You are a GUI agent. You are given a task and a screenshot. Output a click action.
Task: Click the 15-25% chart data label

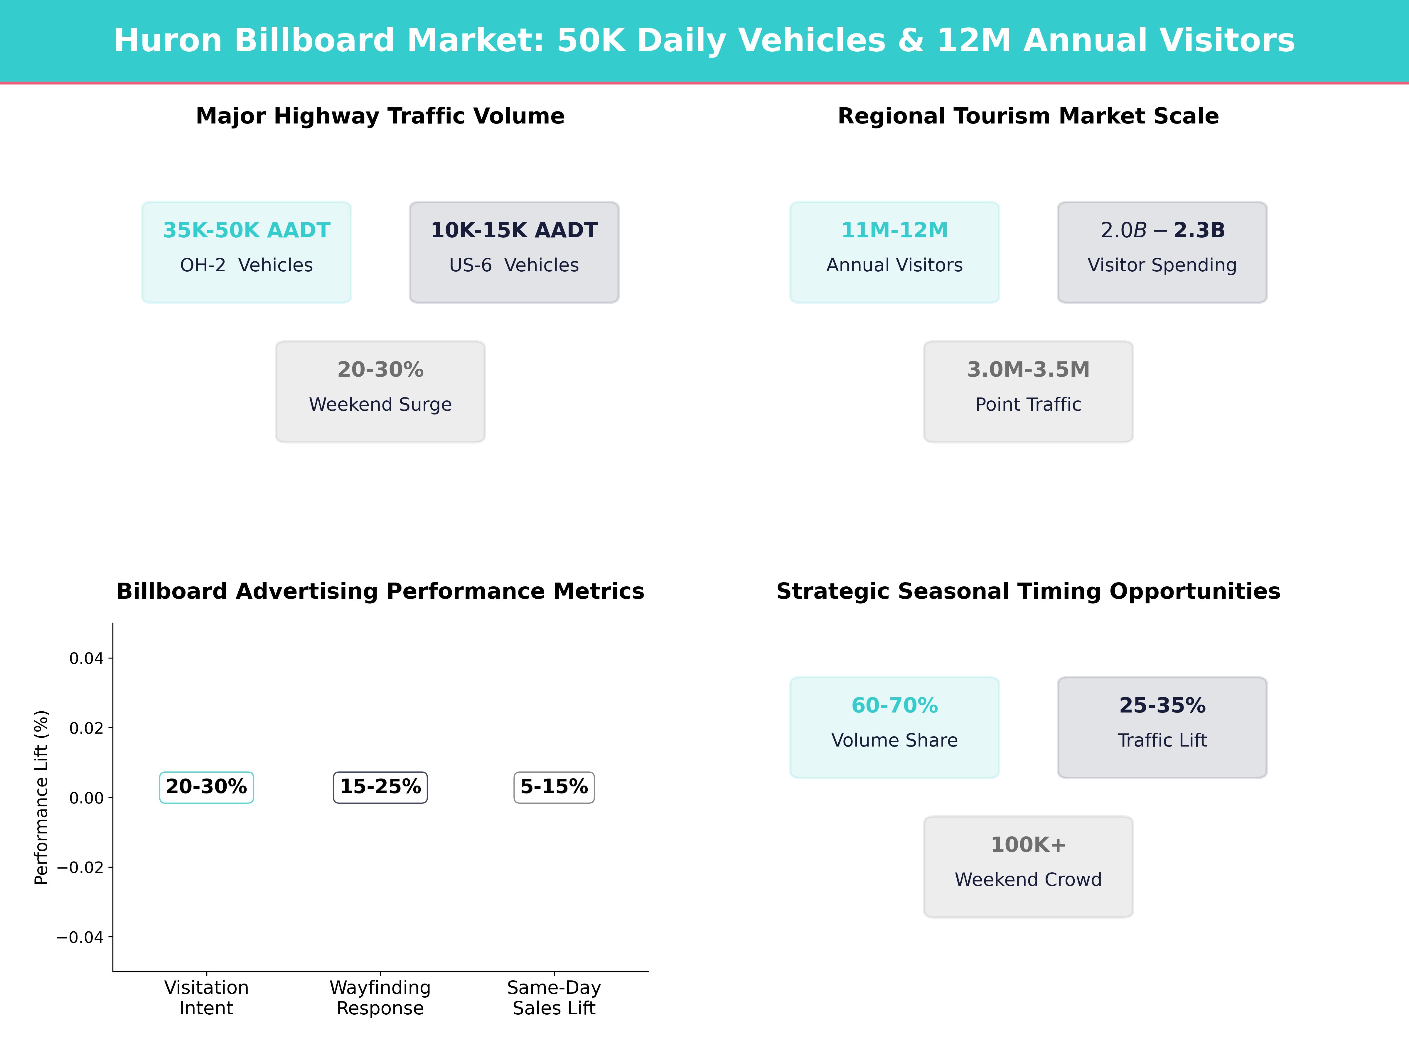tap(380, 787)
